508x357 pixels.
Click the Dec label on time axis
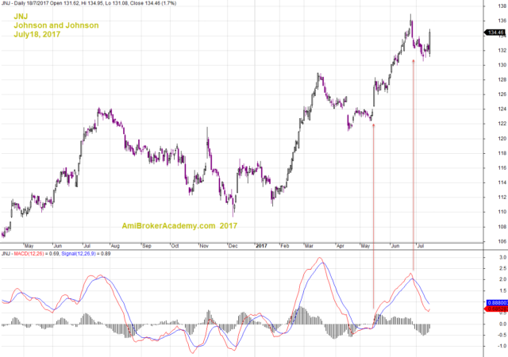point(233,246)
